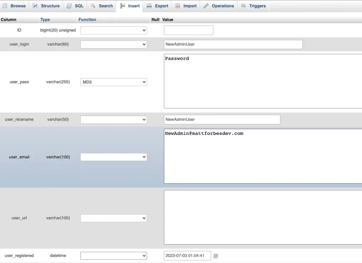
Task: Click the Column header link
Action: point(8,19)
